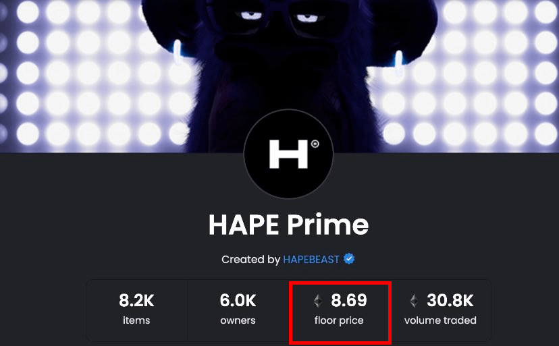This screenshot has width=559, height=346.
Task: Click the ape's left glowing earring
Action: [x=177, y=52]
